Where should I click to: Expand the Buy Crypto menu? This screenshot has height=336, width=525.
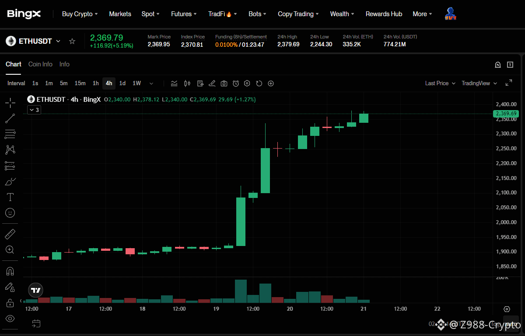[x=80, y=14]
